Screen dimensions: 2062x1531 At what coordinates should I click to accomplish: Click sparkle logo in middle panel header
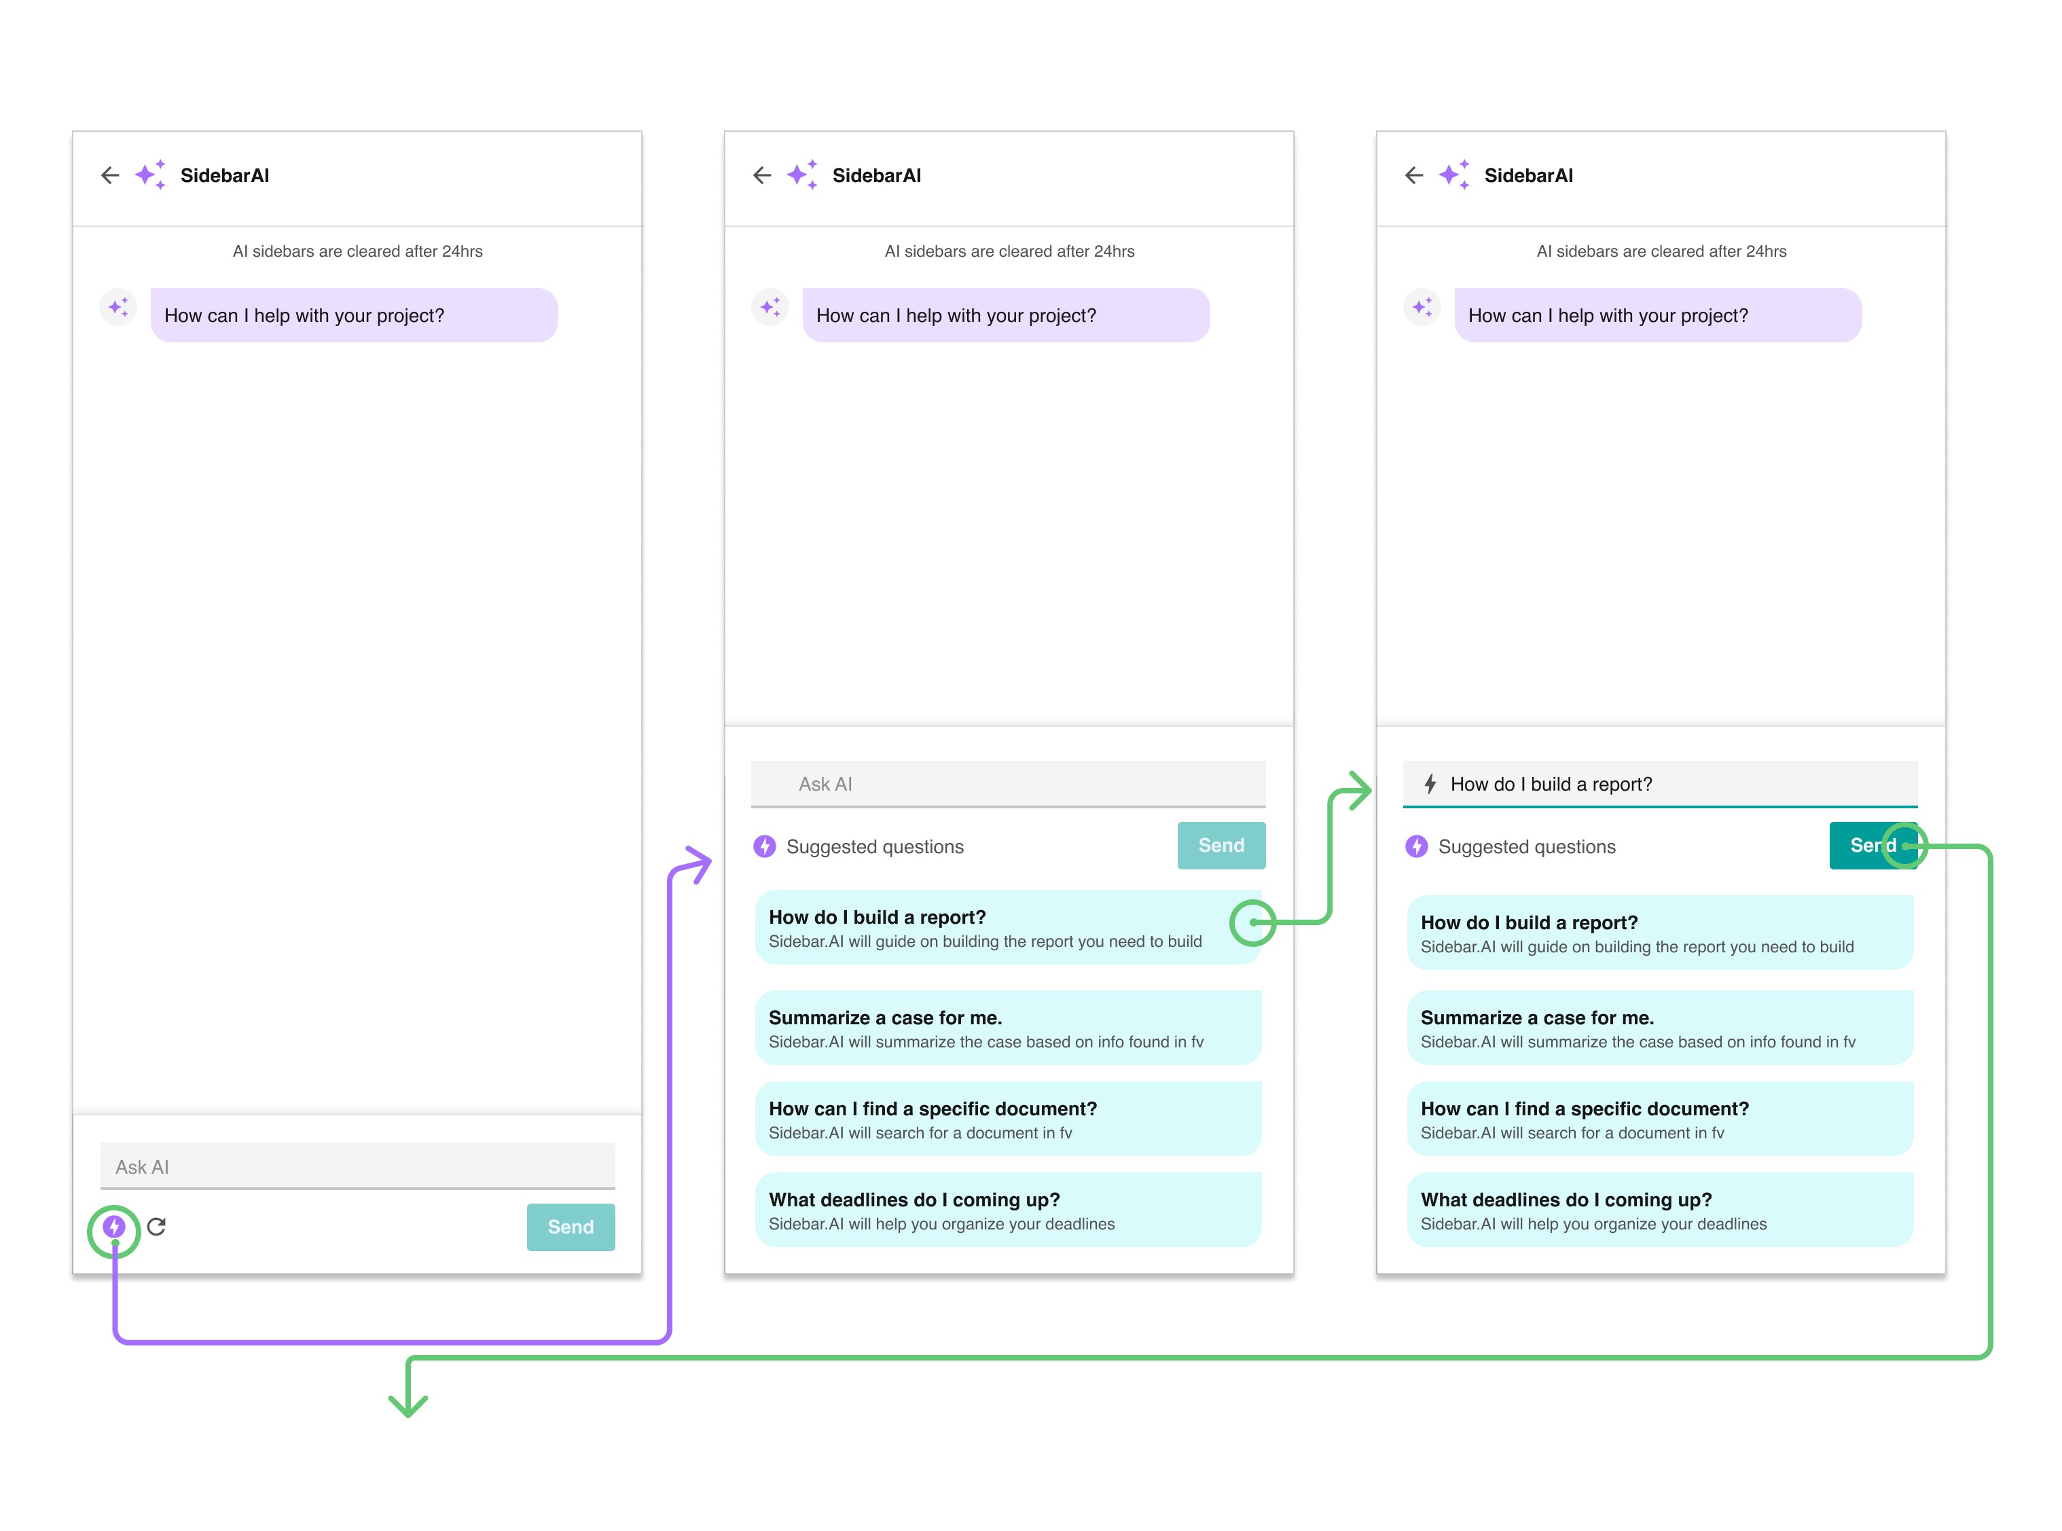click(803, 175)
